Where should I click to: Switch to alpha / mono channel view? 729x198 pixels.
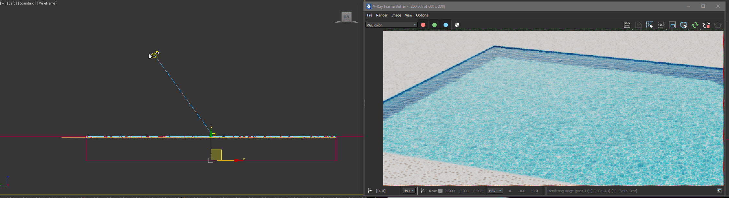point(457,25)
